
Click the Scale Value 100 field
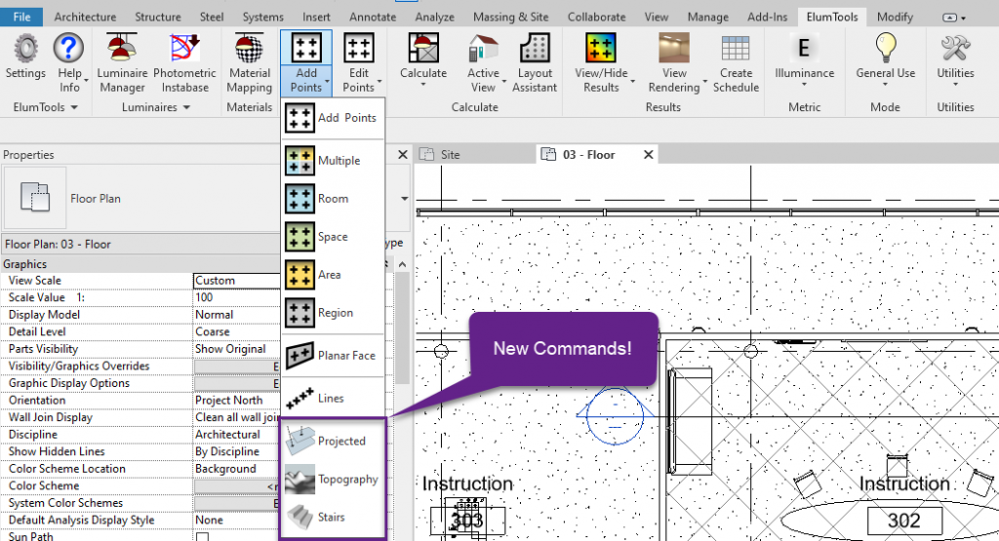tap(237, 298)
